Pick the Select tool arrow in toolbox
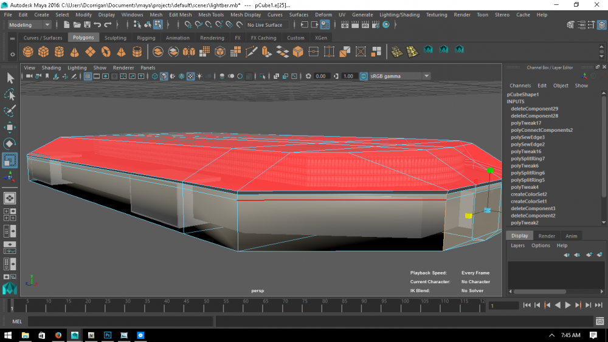 pyautogui.click(x=10, y=78)
